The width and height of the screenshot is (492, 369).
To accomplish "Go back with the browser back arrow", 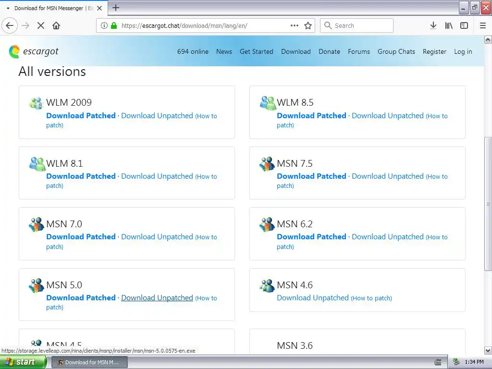I will (x=10, y=25).
